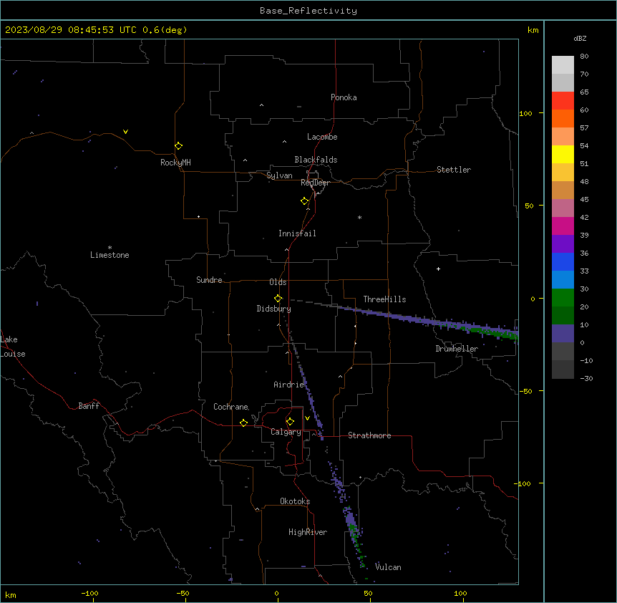Image resolution: width=617 pixels, height=603 pixels.
Task: Click the asterisk marker east of Innisfail
Action: click(359, 217)
